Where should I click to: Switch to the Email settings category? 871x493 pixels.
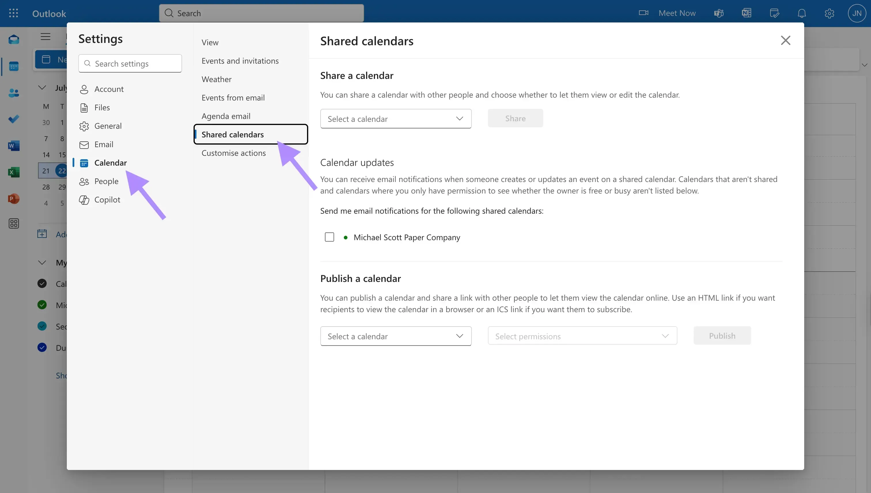104,144
